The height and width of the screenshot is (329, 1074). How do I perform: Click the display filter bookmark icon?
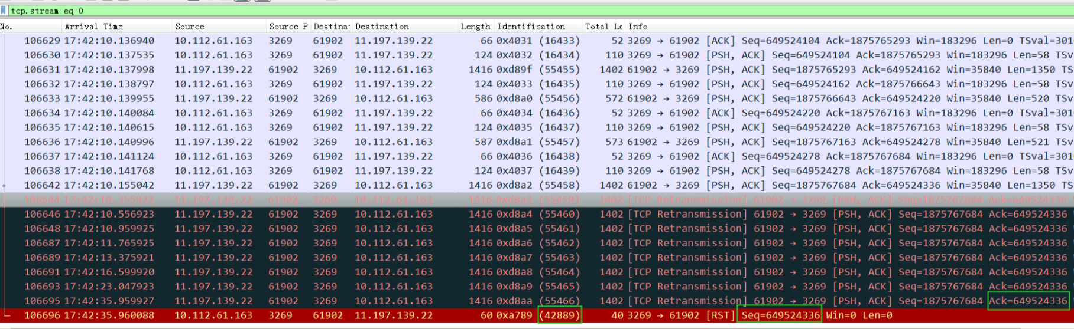[4, 11]
